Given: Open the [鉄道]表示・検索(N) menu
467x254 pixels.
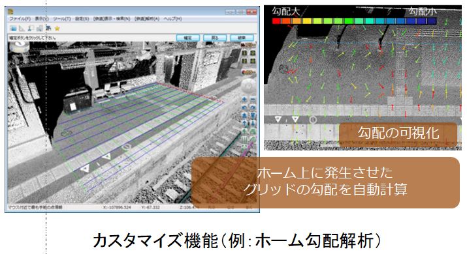Looking at the screenshot, I should (112, 19).
